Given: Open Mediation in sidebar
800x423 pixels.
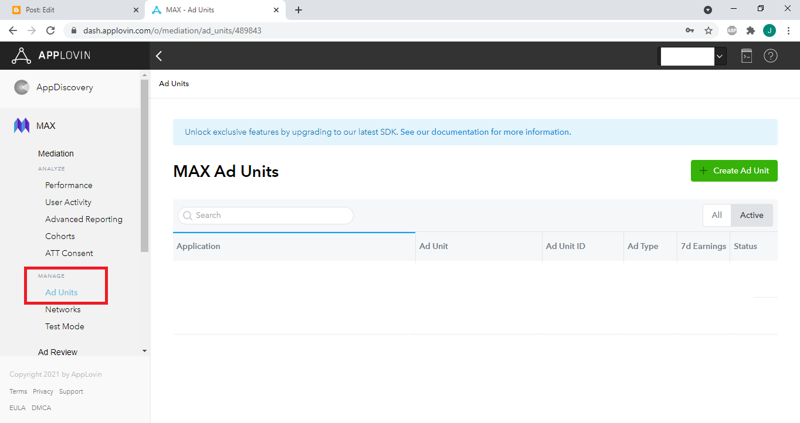Looking at the screenshot, I should tap(56, 153).
